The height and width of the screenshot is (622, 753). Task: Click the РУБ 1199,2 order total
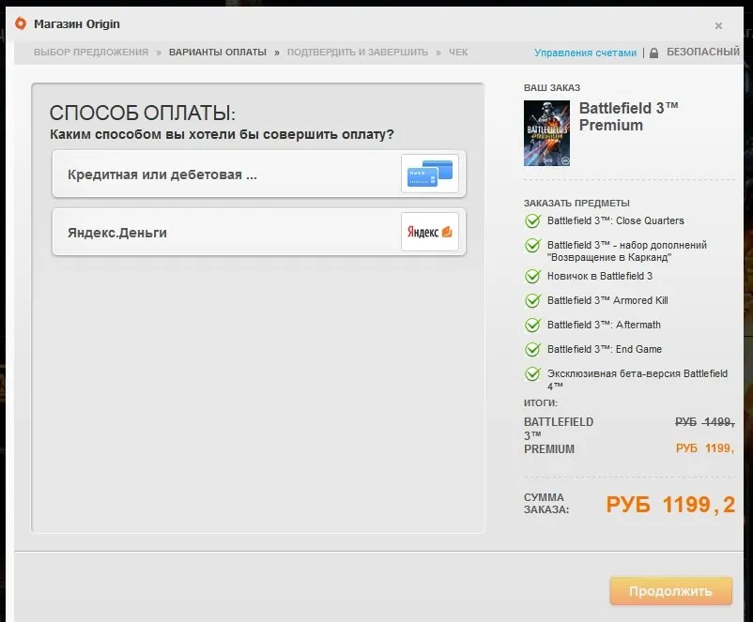pos(670,505)
